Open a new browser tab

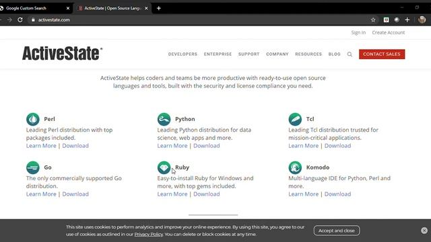[x=159, y=8]
